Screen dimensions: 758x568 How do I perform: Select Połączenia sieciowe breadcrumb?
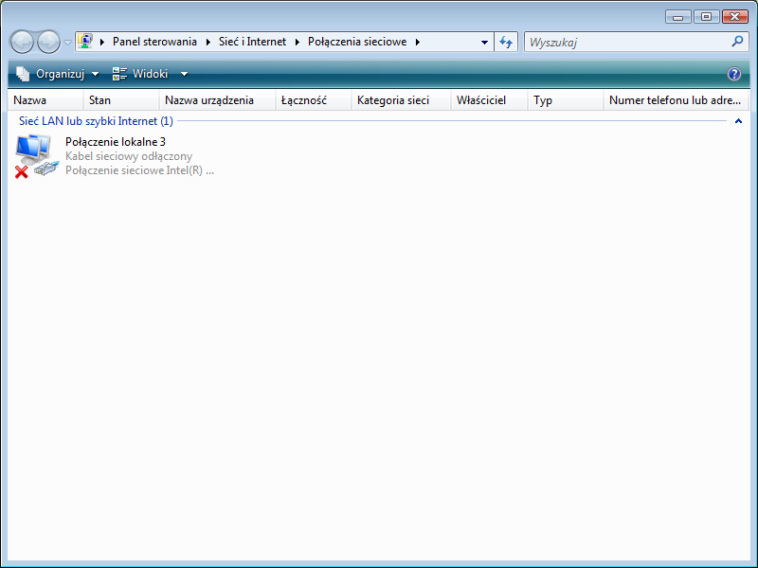[357, 42]
